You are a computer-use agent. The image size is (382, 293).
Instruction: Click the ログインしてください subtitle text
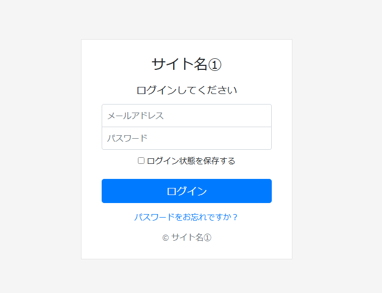[186, 90]
